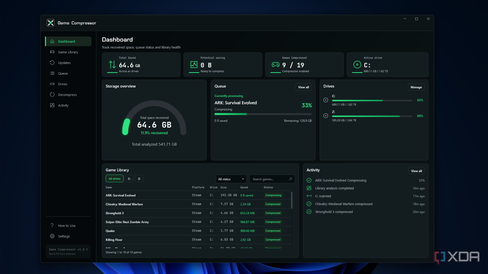Click the Game Compressor app logo icon
Viewport: 488px width, 274px height.
point(51,23)
